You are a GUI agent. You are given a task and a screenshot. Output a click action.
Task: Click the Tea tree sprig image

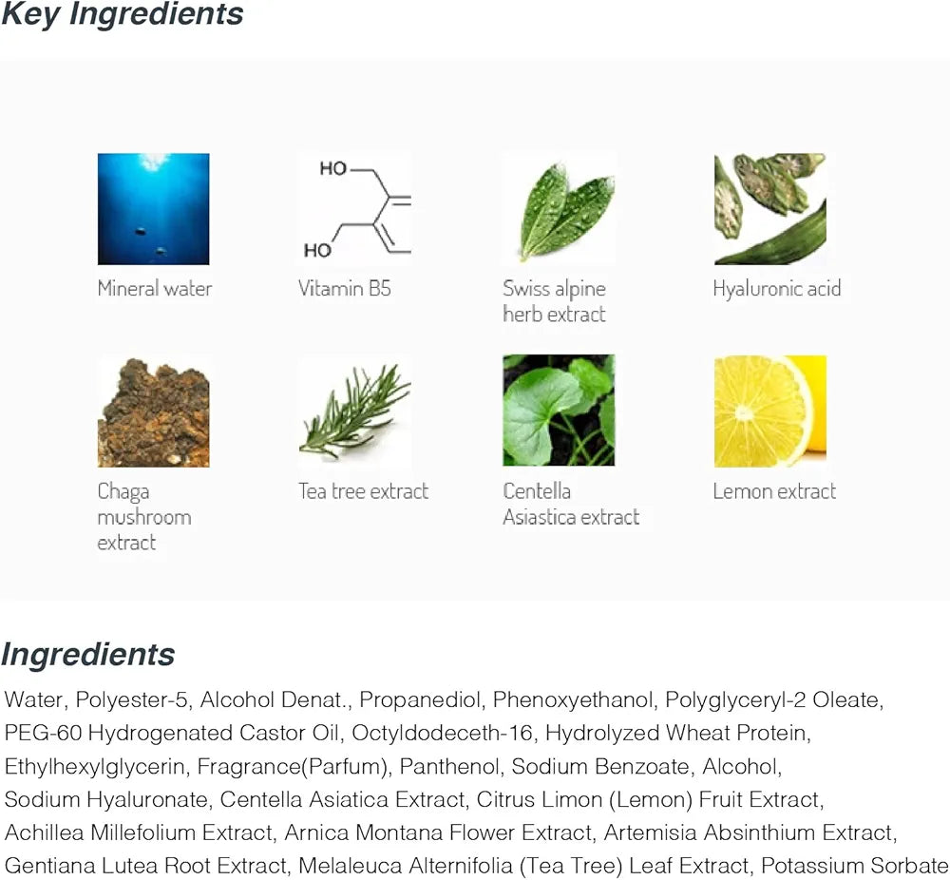pyautogui.click(x=355, y=411)
